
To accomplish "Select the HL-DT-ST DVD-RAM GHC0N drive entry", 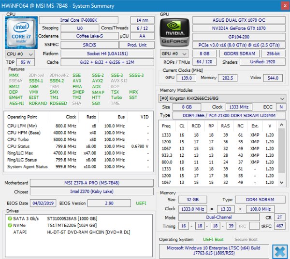I will click(88, 232).
